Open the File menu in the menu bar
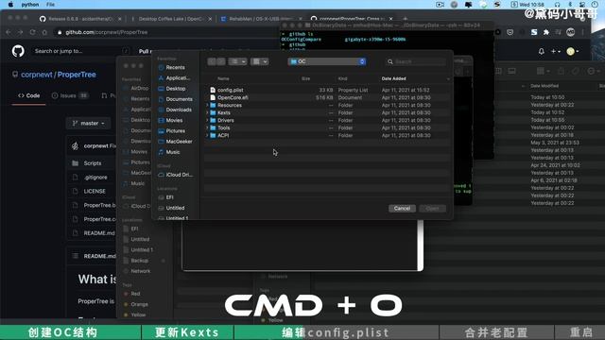This screenshot has height=340, width=605. click(50, 4)
